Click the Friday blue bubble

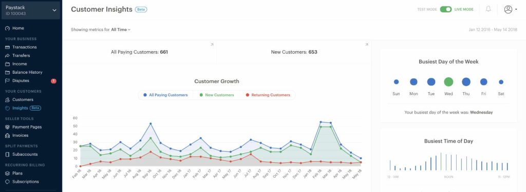[483, 82]
